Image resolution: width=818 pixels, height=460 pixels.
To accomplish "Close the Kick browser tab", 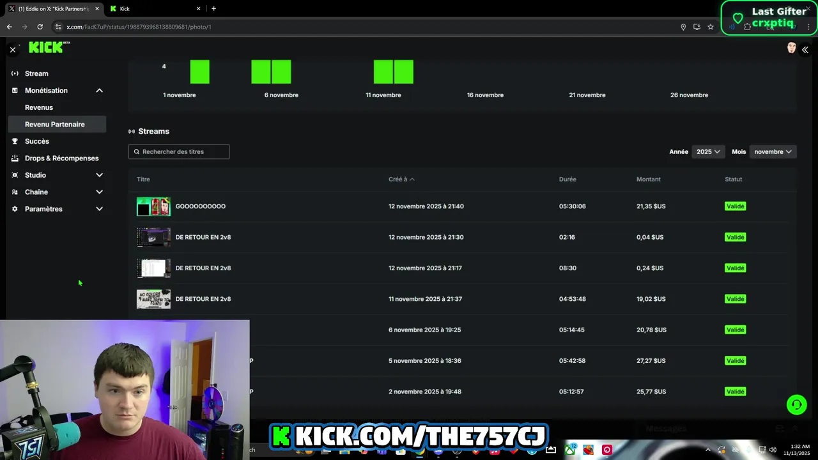I will 198,8.
